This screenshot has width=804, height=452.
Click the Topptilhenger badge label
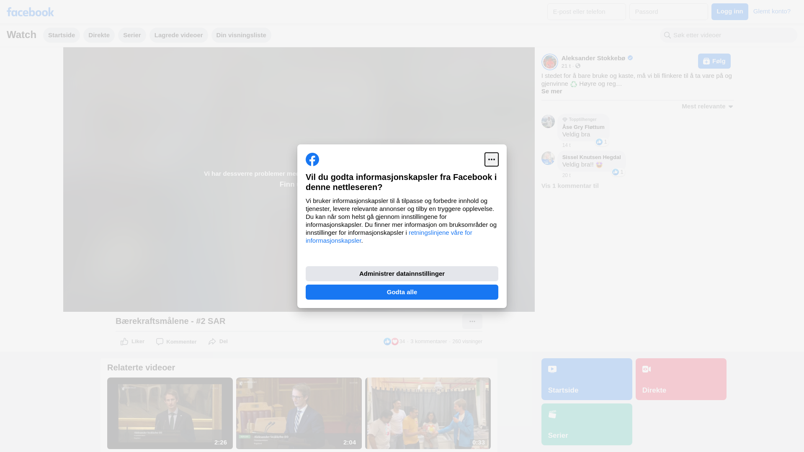[x=582, y=120]
